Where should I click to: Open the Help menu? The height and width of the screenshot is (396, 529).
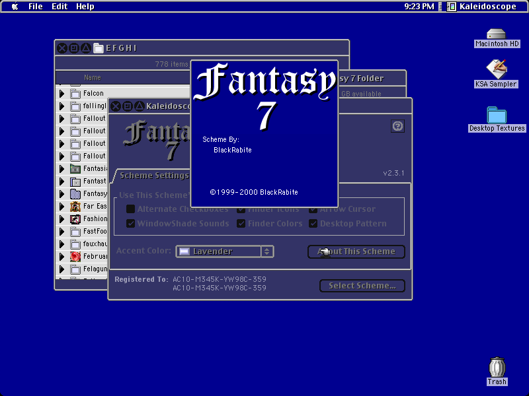(x=85, y=7)
